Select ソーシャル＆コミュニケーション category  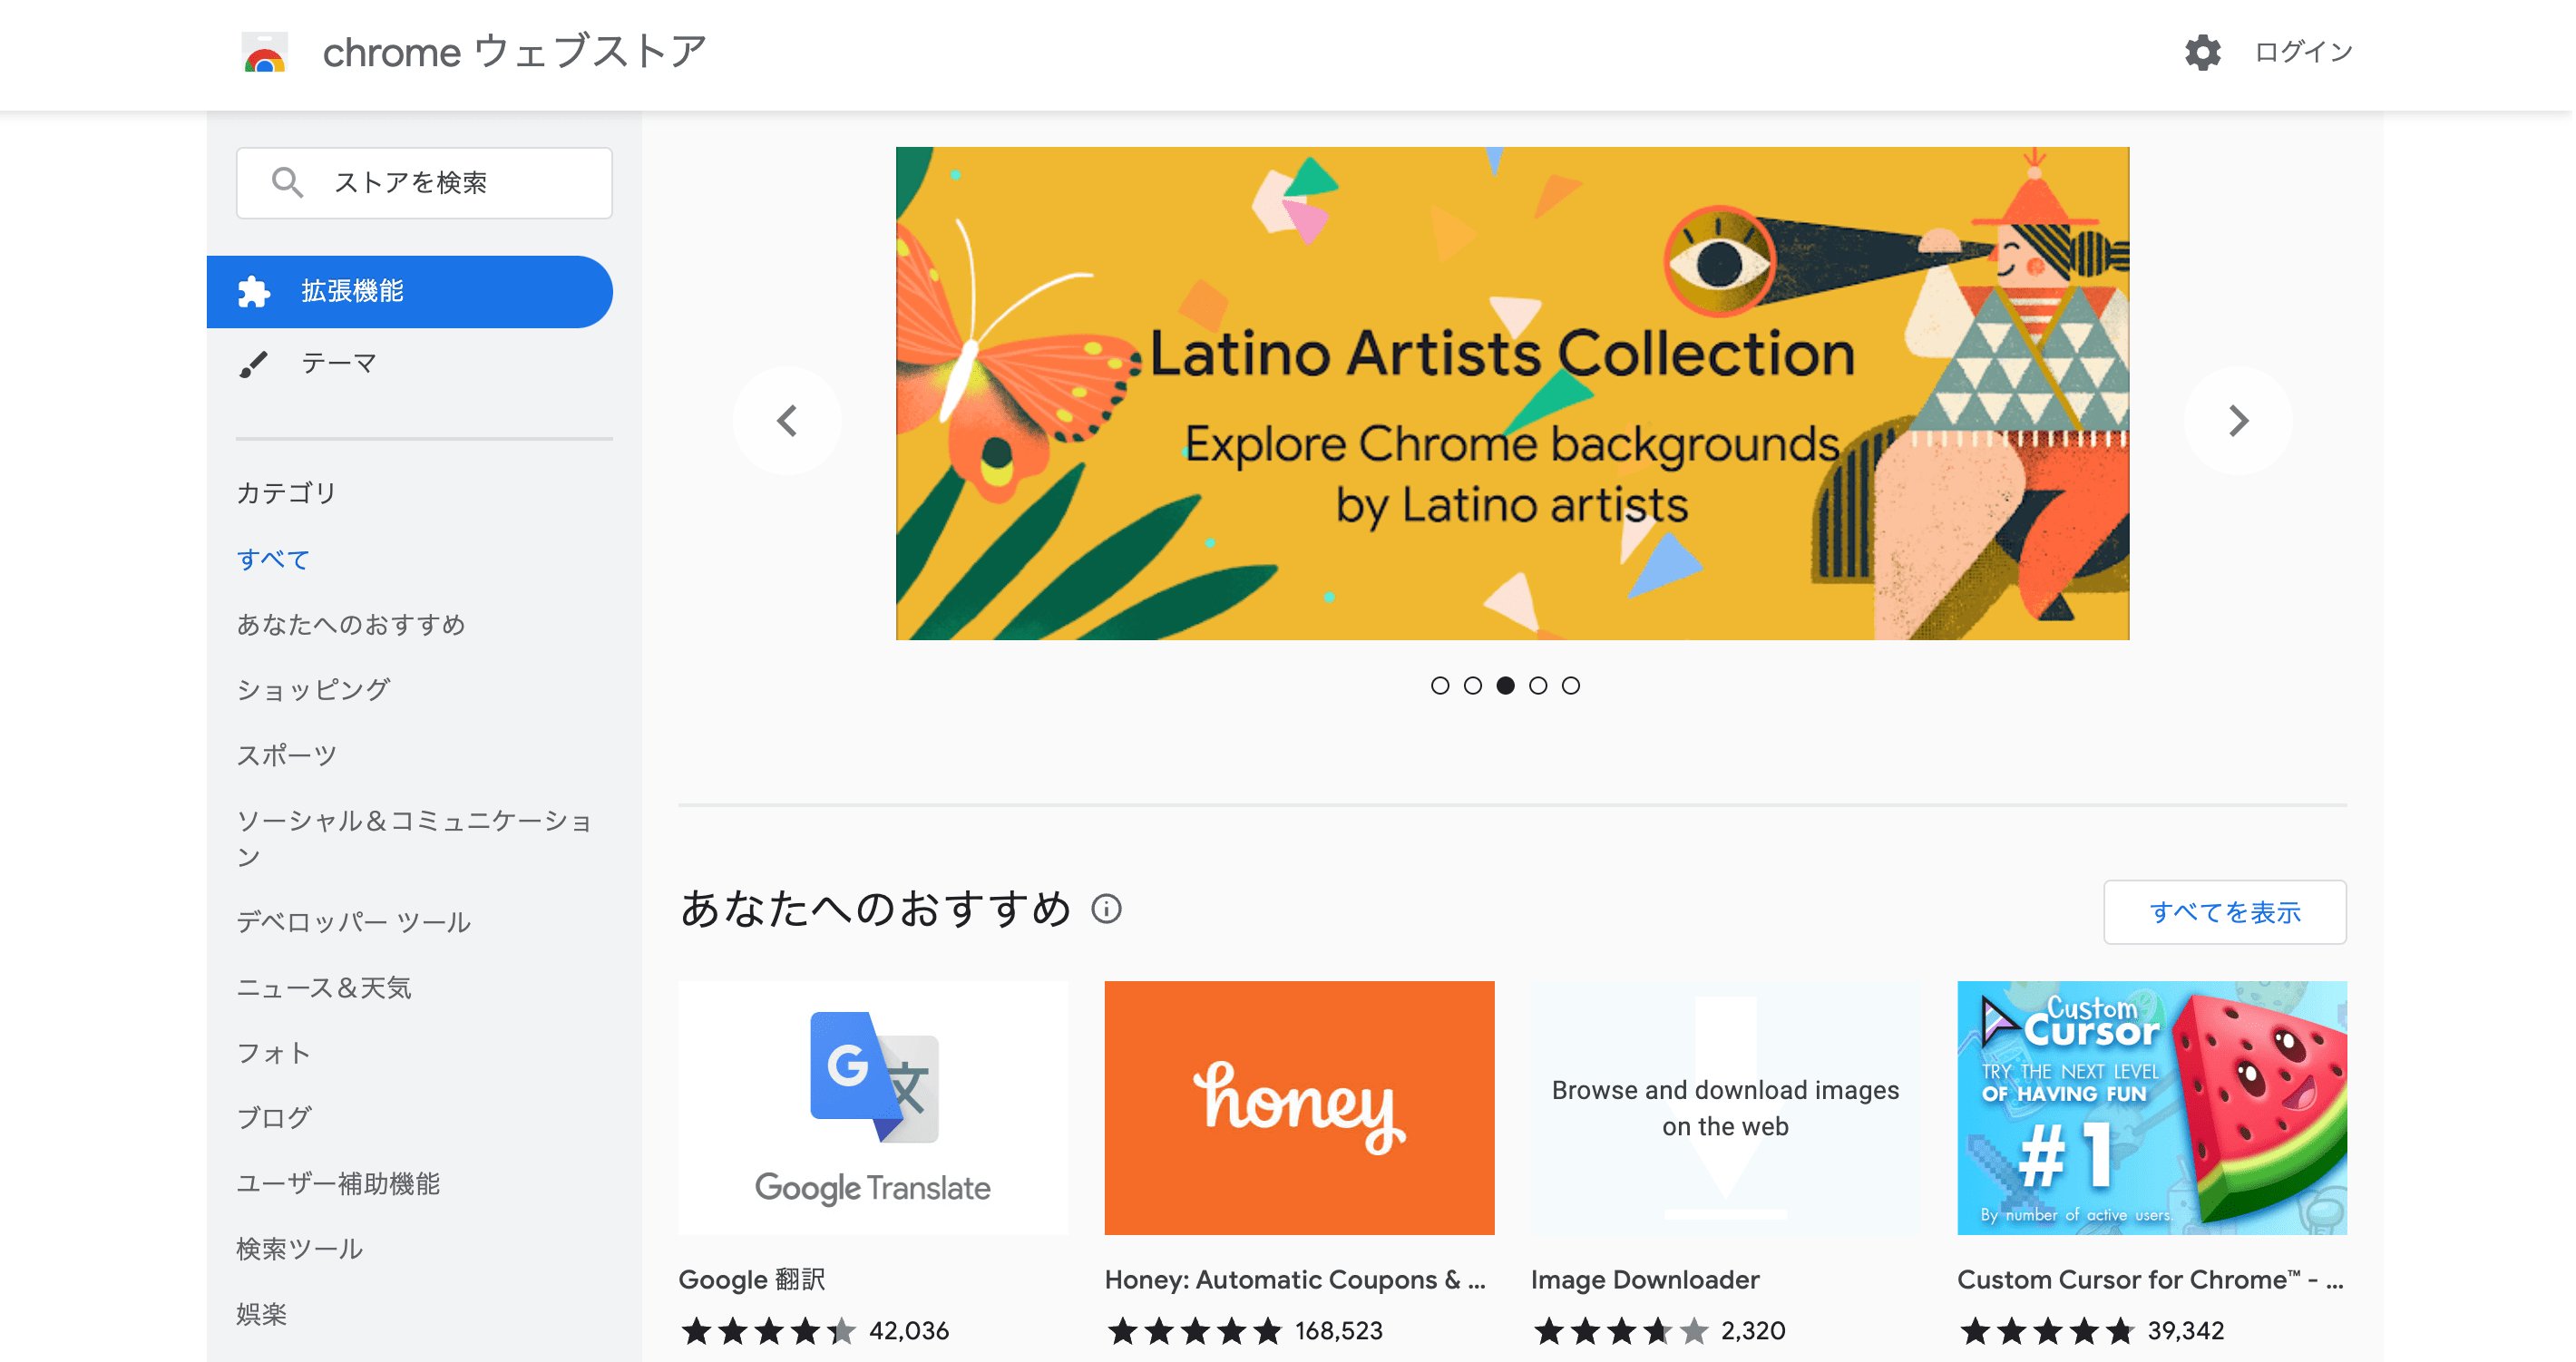point(415,838)
